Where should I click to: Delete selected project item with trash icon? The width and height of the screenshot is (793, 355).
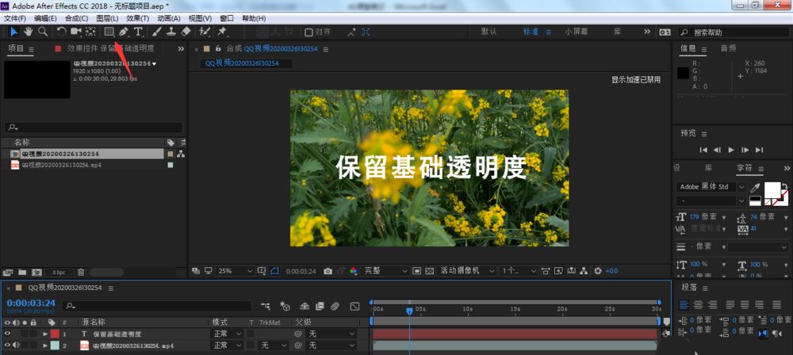click(81, 272)
